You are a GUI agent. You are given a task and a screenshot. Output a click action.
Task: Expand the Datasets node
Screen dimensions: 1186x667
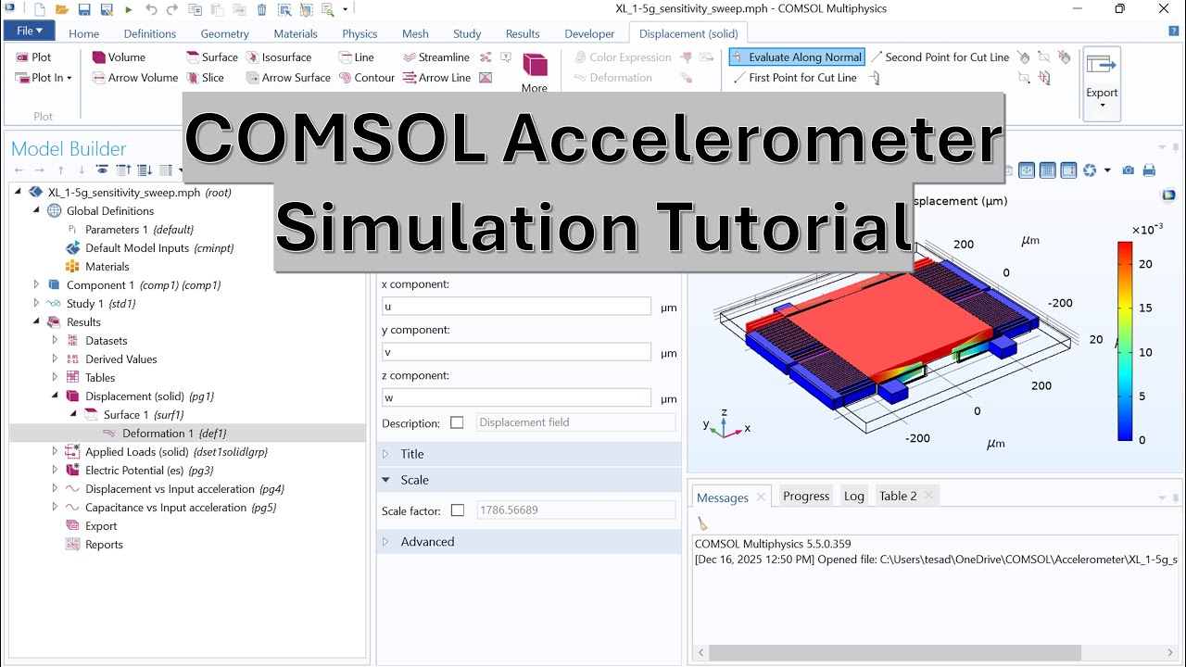[55, 340]
